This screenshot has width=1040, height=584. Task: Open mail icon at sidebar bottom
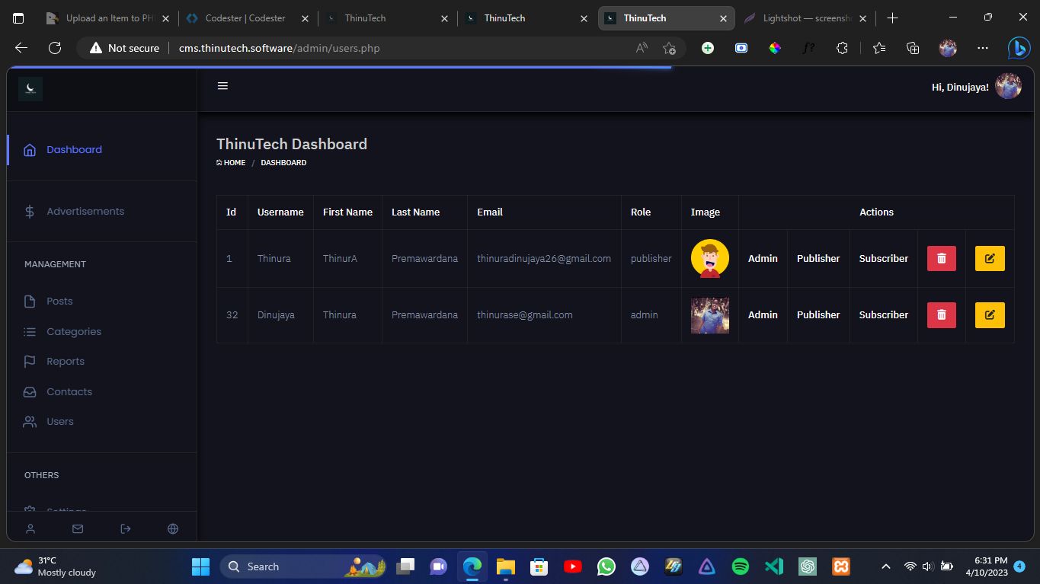78,528
